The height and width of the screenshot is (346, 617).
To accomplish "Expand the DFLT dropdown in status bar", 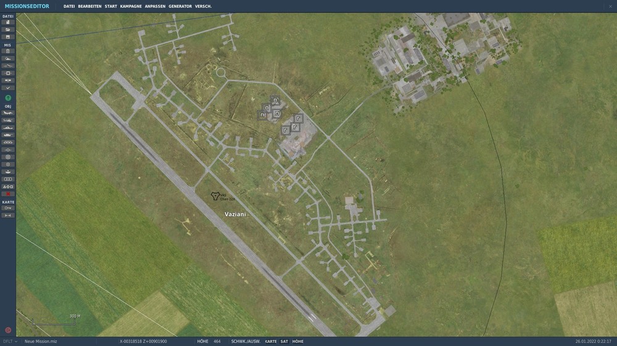I will tap(10, 341).
